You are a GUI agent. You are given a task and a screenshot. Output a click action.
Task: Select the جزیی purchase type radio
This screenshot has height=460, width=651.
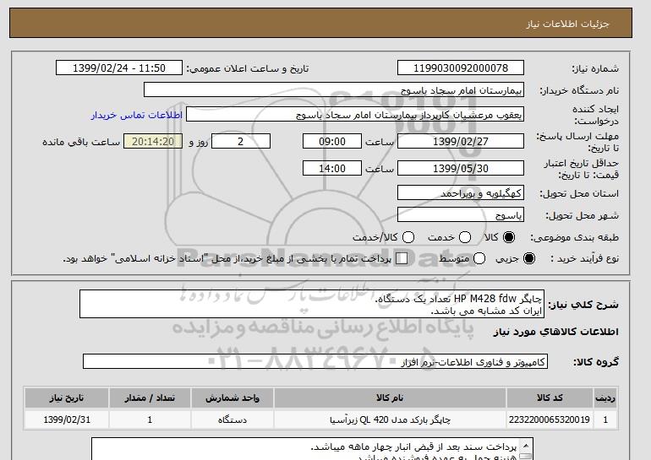click(529, 258)
